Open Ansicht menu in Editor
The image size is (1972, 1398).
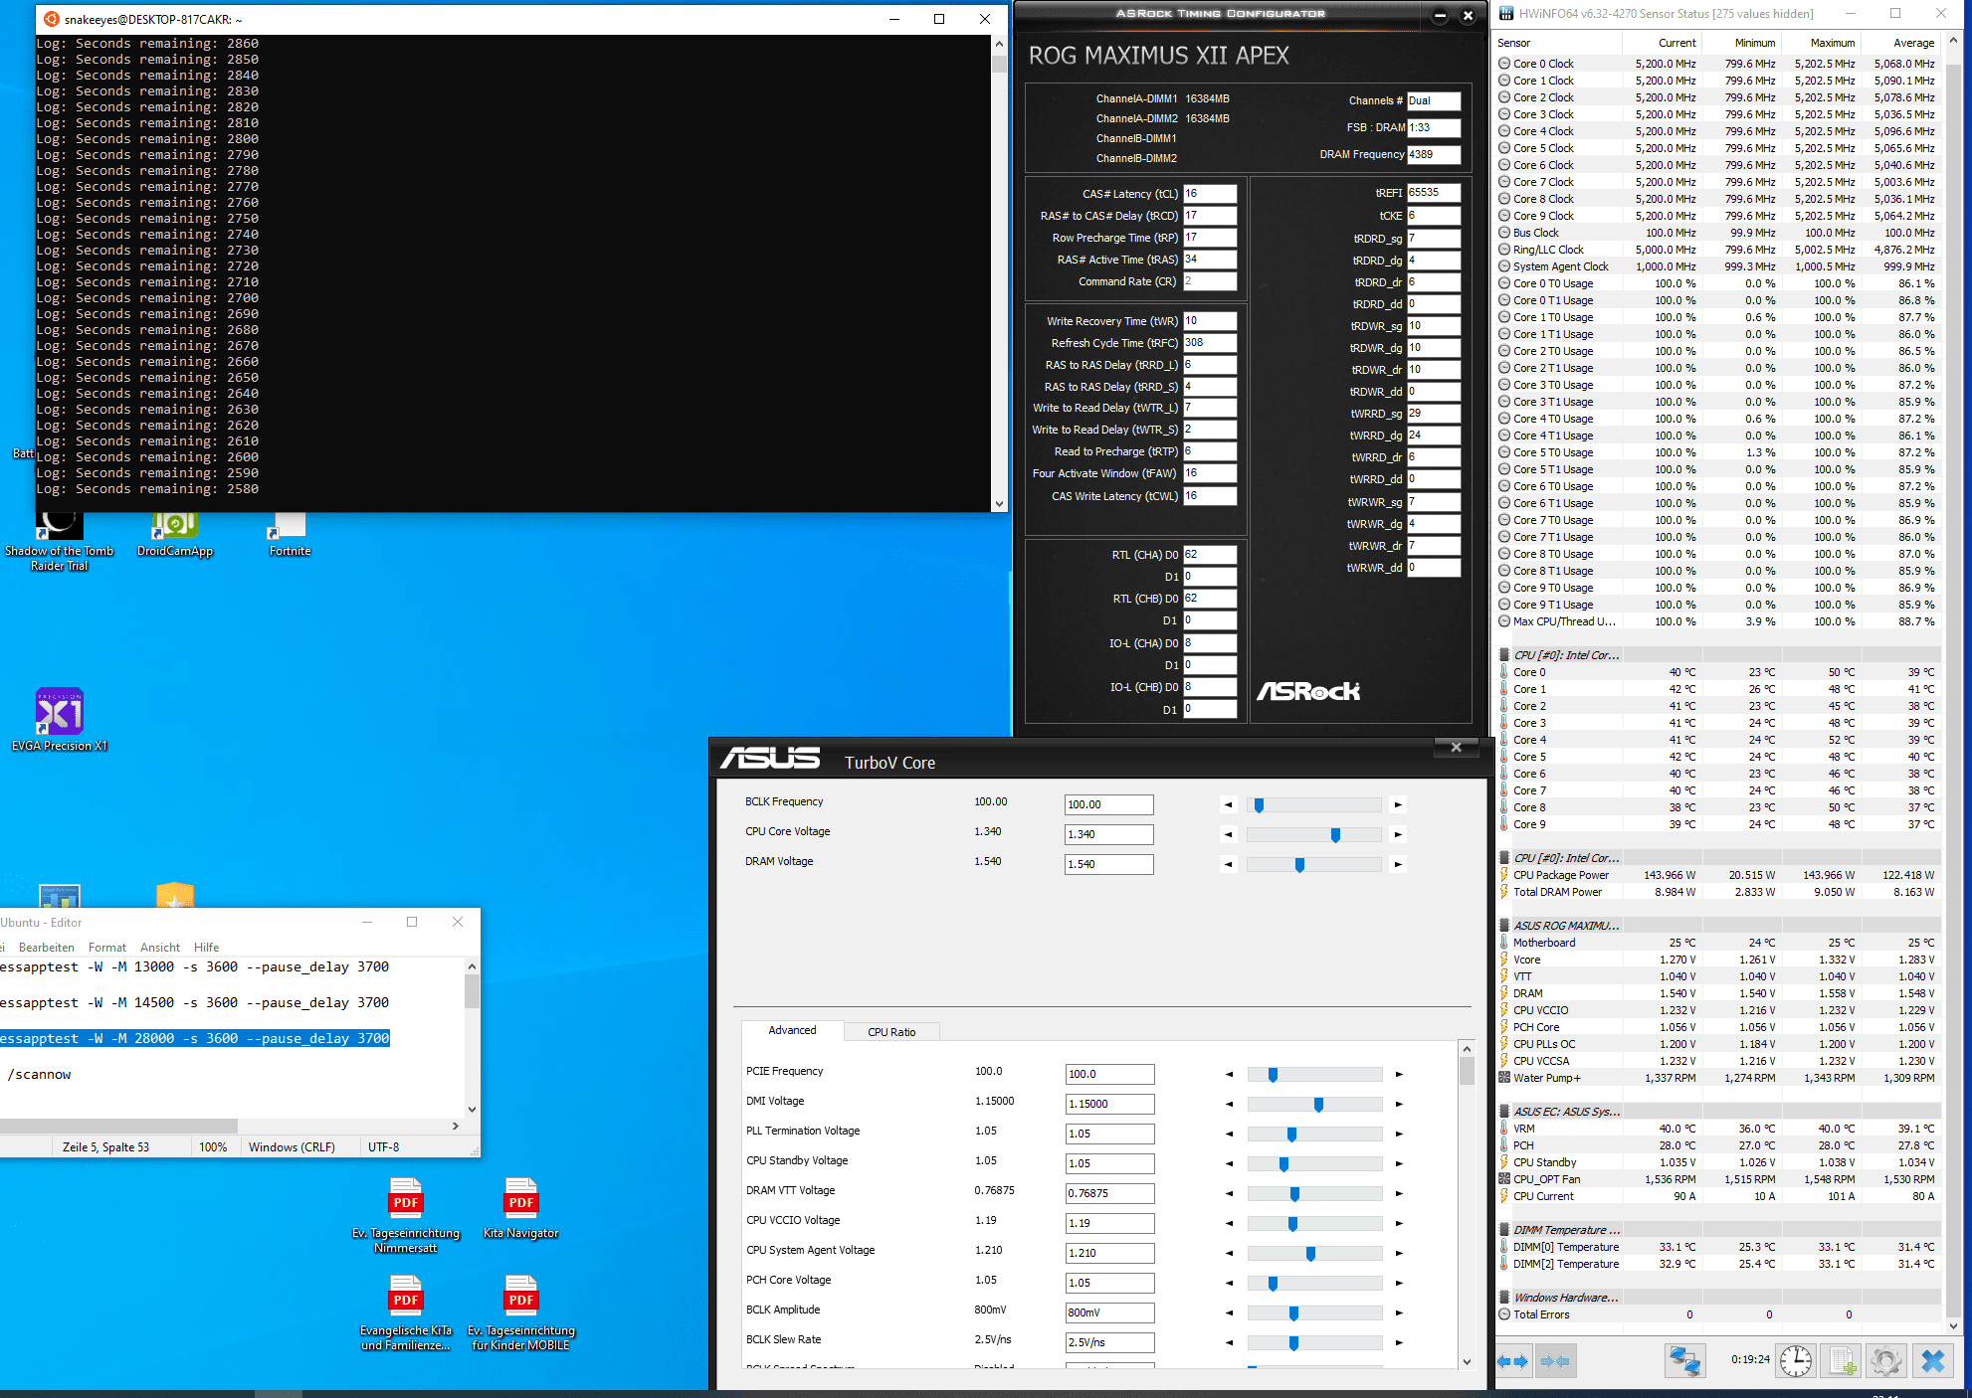point(160,948)
